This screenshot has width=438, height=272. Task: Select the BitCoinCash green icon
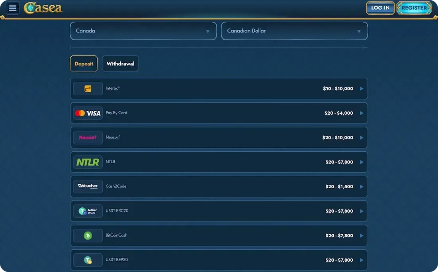point(88,236)
